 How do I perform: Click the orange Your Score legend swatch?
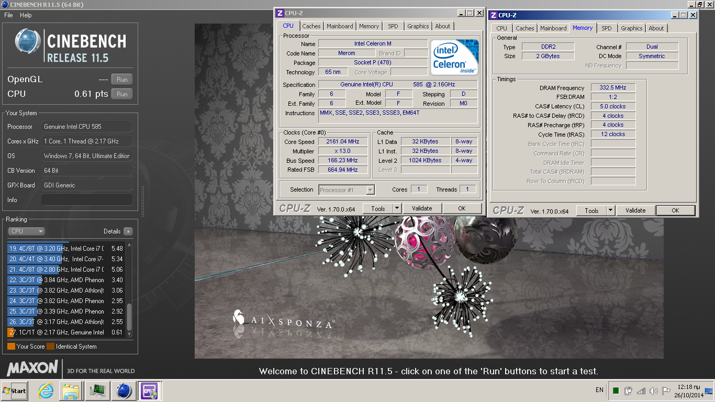[x=11, y=347]
